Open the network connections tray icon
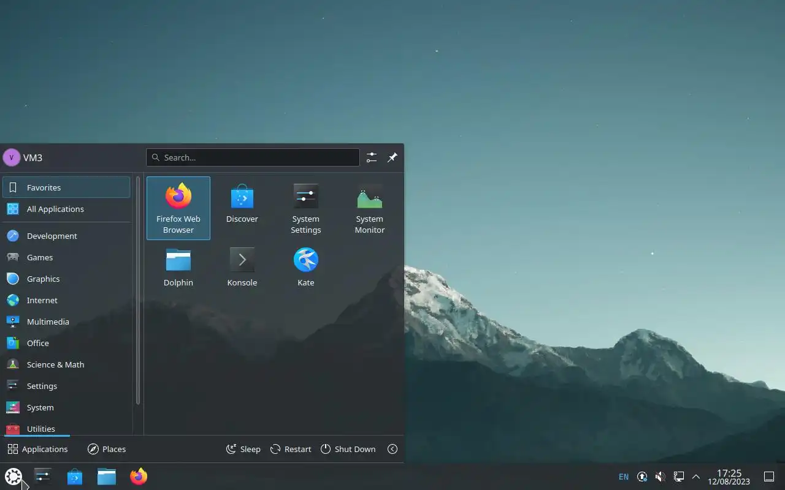 [679, 477]
